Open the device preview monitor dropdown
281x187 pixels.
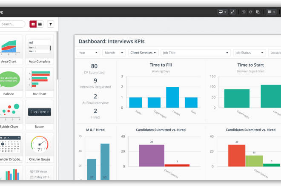pos(222,12)
